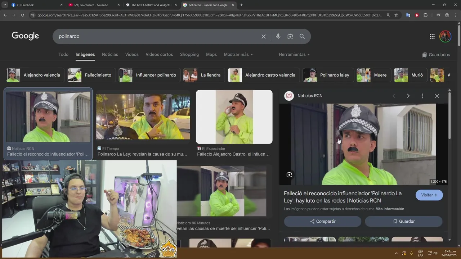Viewport: 461px width, 259px height.
Task: Switch to The best ChatBot tab
Action: pos(151,5)
